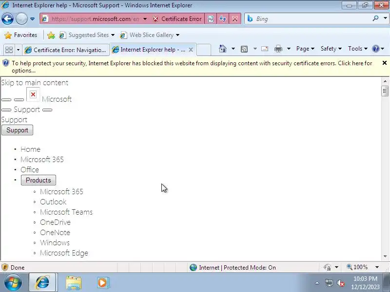Open Suggested Sites favorites link

(87, 35)
